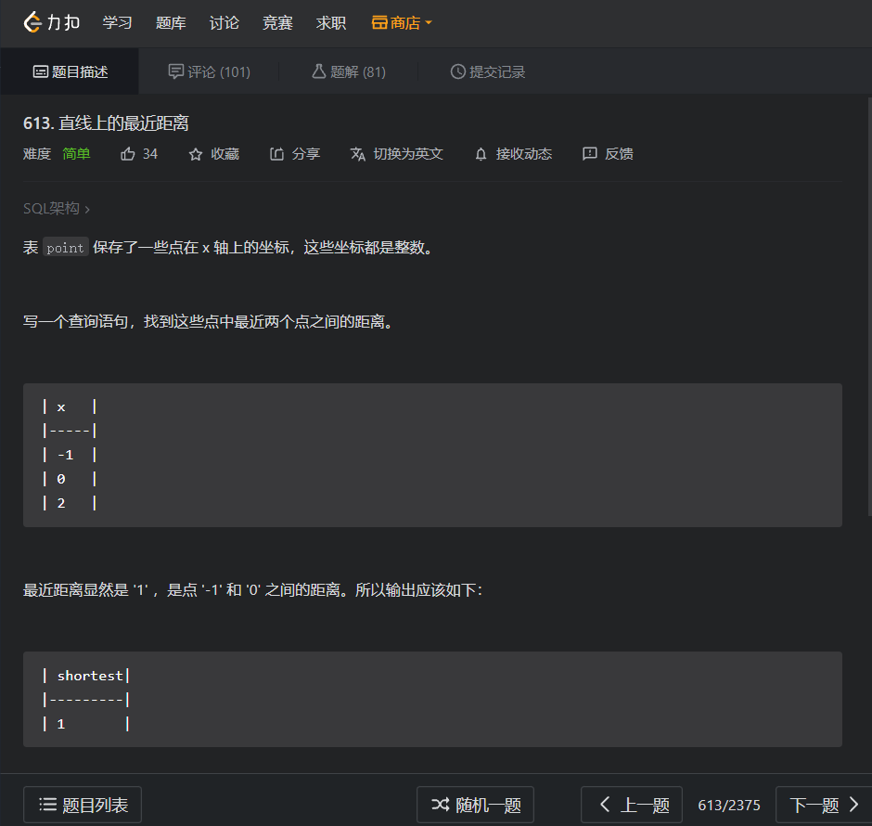Click the feedback icon beside 反馈
The height and width of the screenshot is (826, 872).
click(x=589, y=153)
